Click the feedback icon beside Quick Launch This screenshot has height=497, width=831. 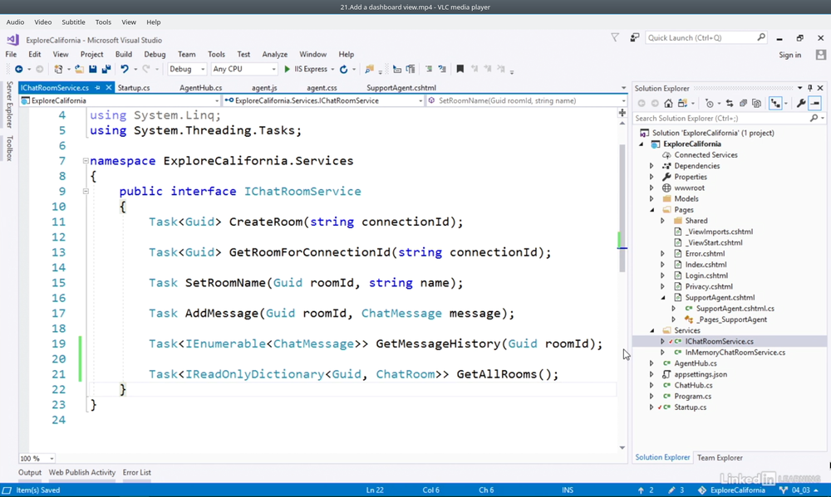pos(634,37)
